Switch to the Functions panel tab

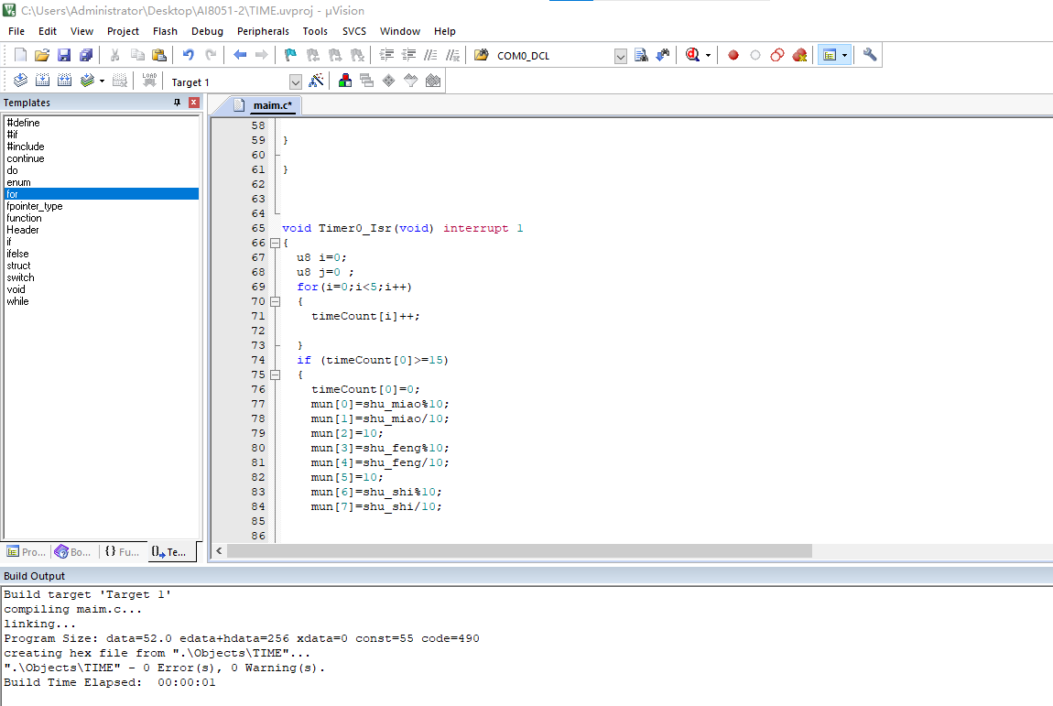(122, 551)
